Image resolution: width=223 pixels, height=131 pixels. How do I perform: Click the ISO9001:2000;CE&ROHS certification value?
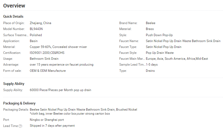tap(47, 53)
